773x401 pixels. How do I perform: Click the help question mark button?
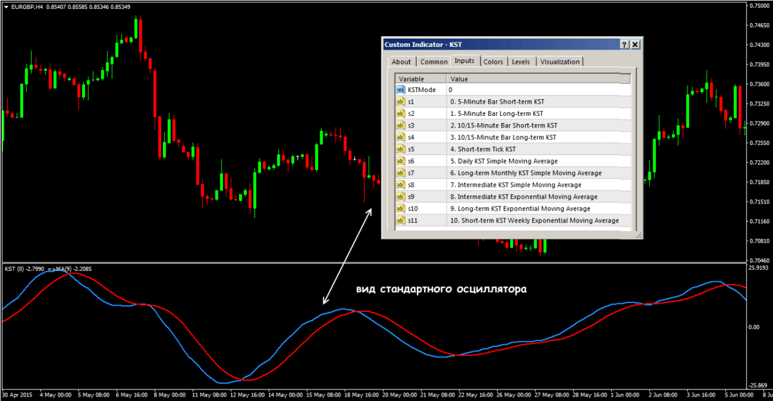624,44
